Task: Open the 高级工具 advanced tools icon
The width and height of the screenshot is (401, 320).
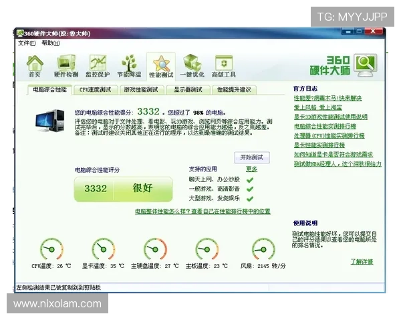Action: 224,66
